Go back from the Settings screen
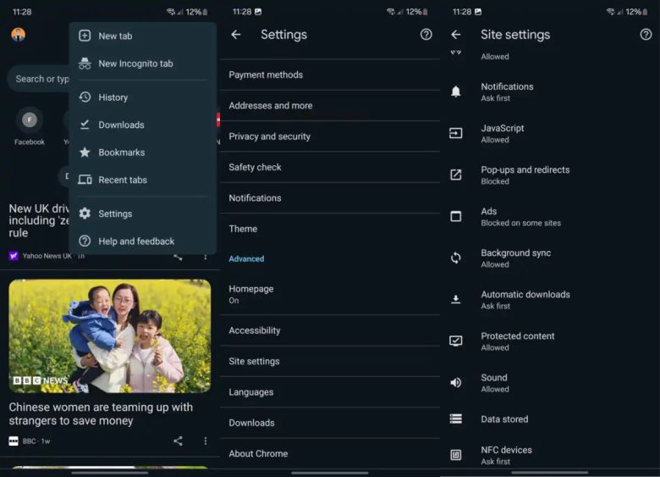The width and height of the screenshot is (660, 477). pos(236,35)
